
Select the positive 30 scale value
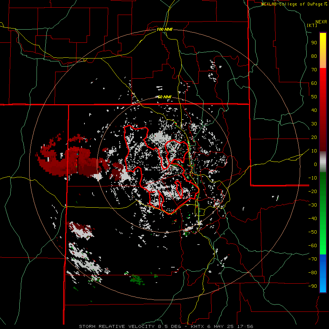(314, 124)
